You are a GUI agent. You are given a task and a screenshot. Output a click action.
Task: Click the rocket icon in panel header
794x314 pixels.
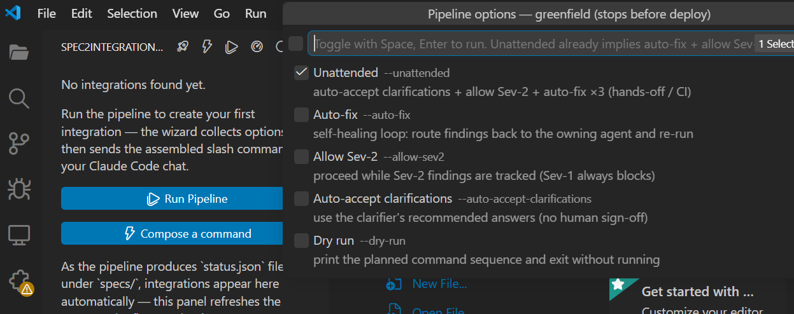click(183, 46)
